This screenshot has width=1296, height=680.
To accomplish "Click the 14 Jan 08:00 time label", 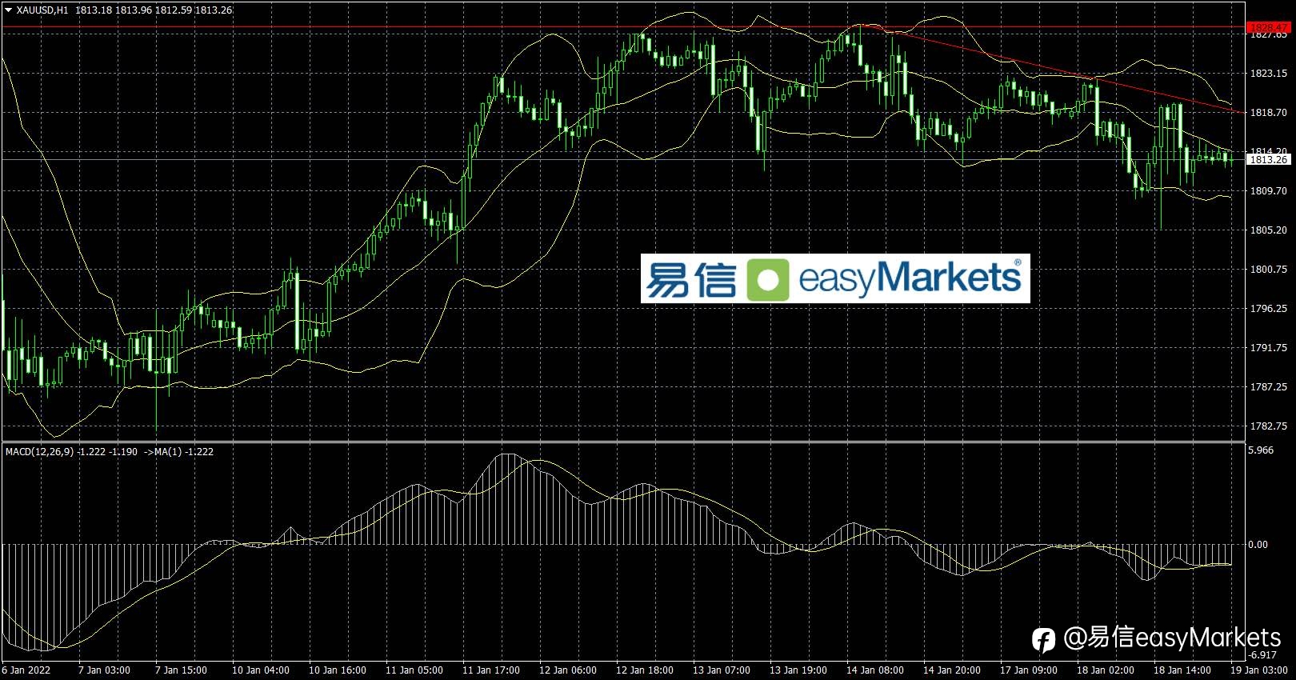I will pos(875,670).
